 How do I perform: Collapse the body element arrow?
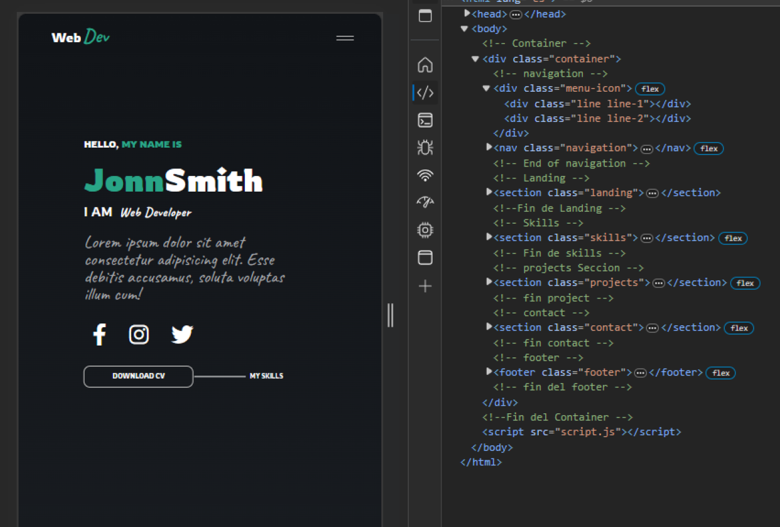464,28
